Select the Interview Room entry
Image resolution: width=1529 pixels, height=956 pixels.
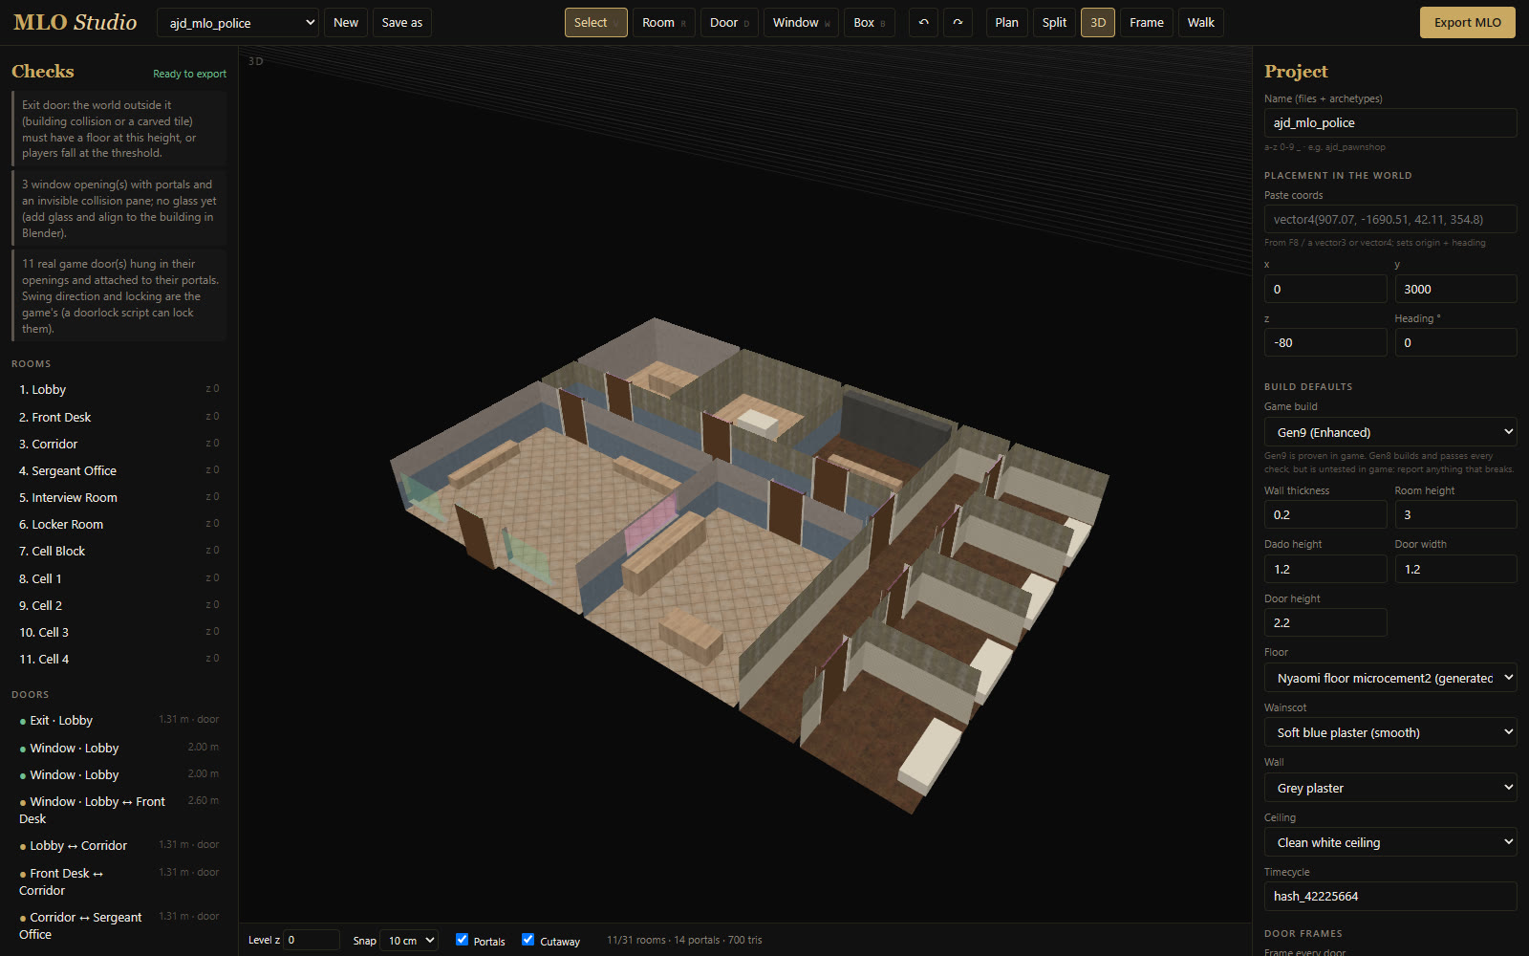118,497
